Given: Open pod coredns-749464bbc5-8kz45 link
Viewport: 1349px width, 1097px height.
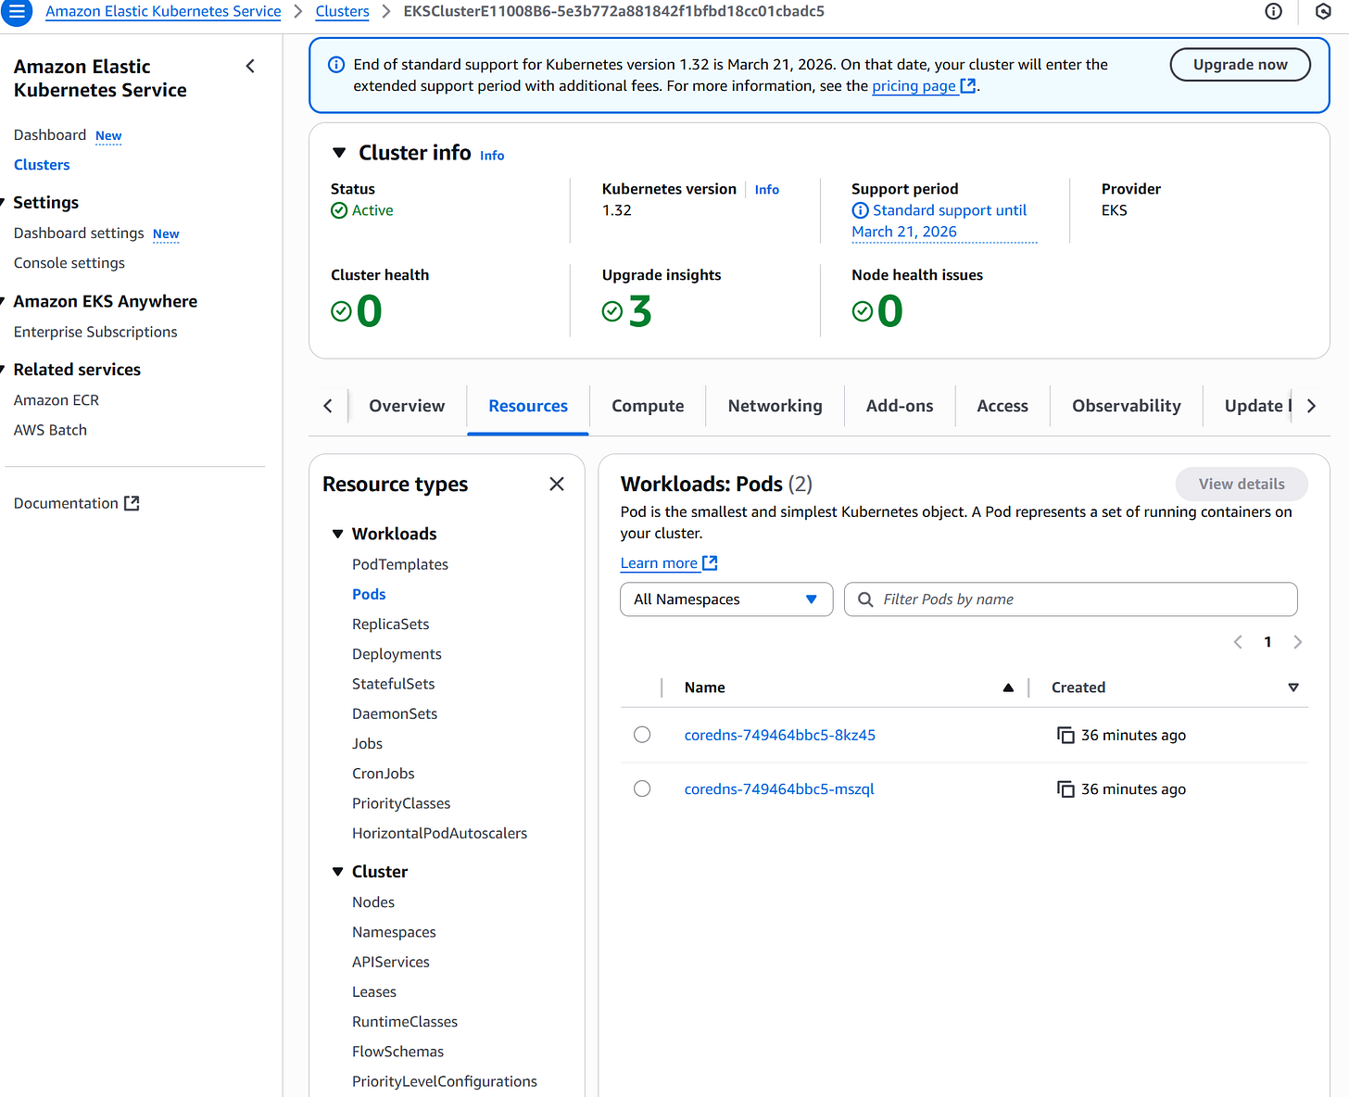Looking at the screenshot, I should pos(779,735).
